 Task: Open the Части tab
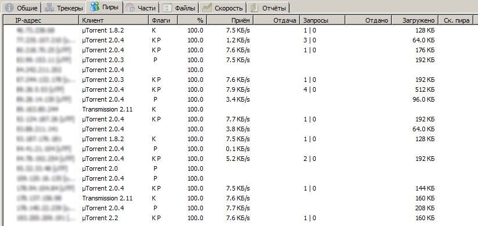[x=142, y=8]
